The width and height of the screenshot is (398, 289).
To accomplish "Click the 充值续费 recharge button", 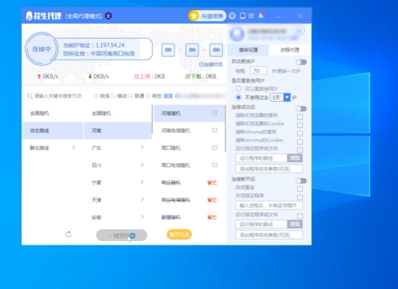I will pos(207,16).
